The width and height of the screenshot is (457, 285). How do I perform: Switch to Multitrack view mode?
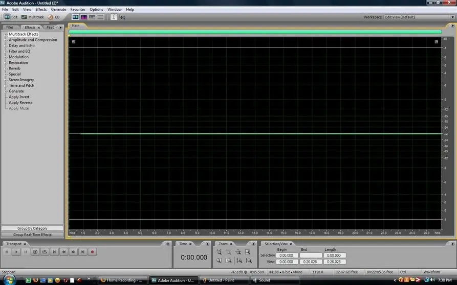33,17
